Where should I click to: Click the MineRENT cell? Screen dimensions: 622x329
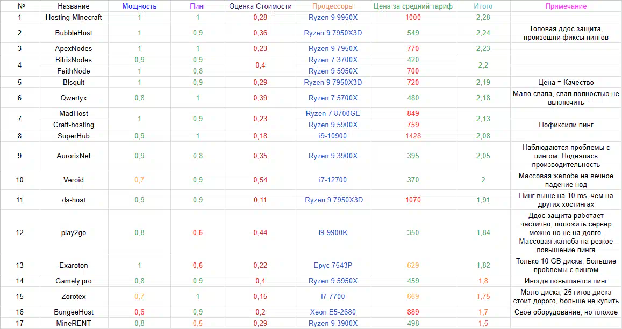tap(74, 323)
